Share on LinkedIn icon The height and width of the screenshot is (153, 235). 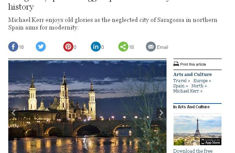point(96,46)
